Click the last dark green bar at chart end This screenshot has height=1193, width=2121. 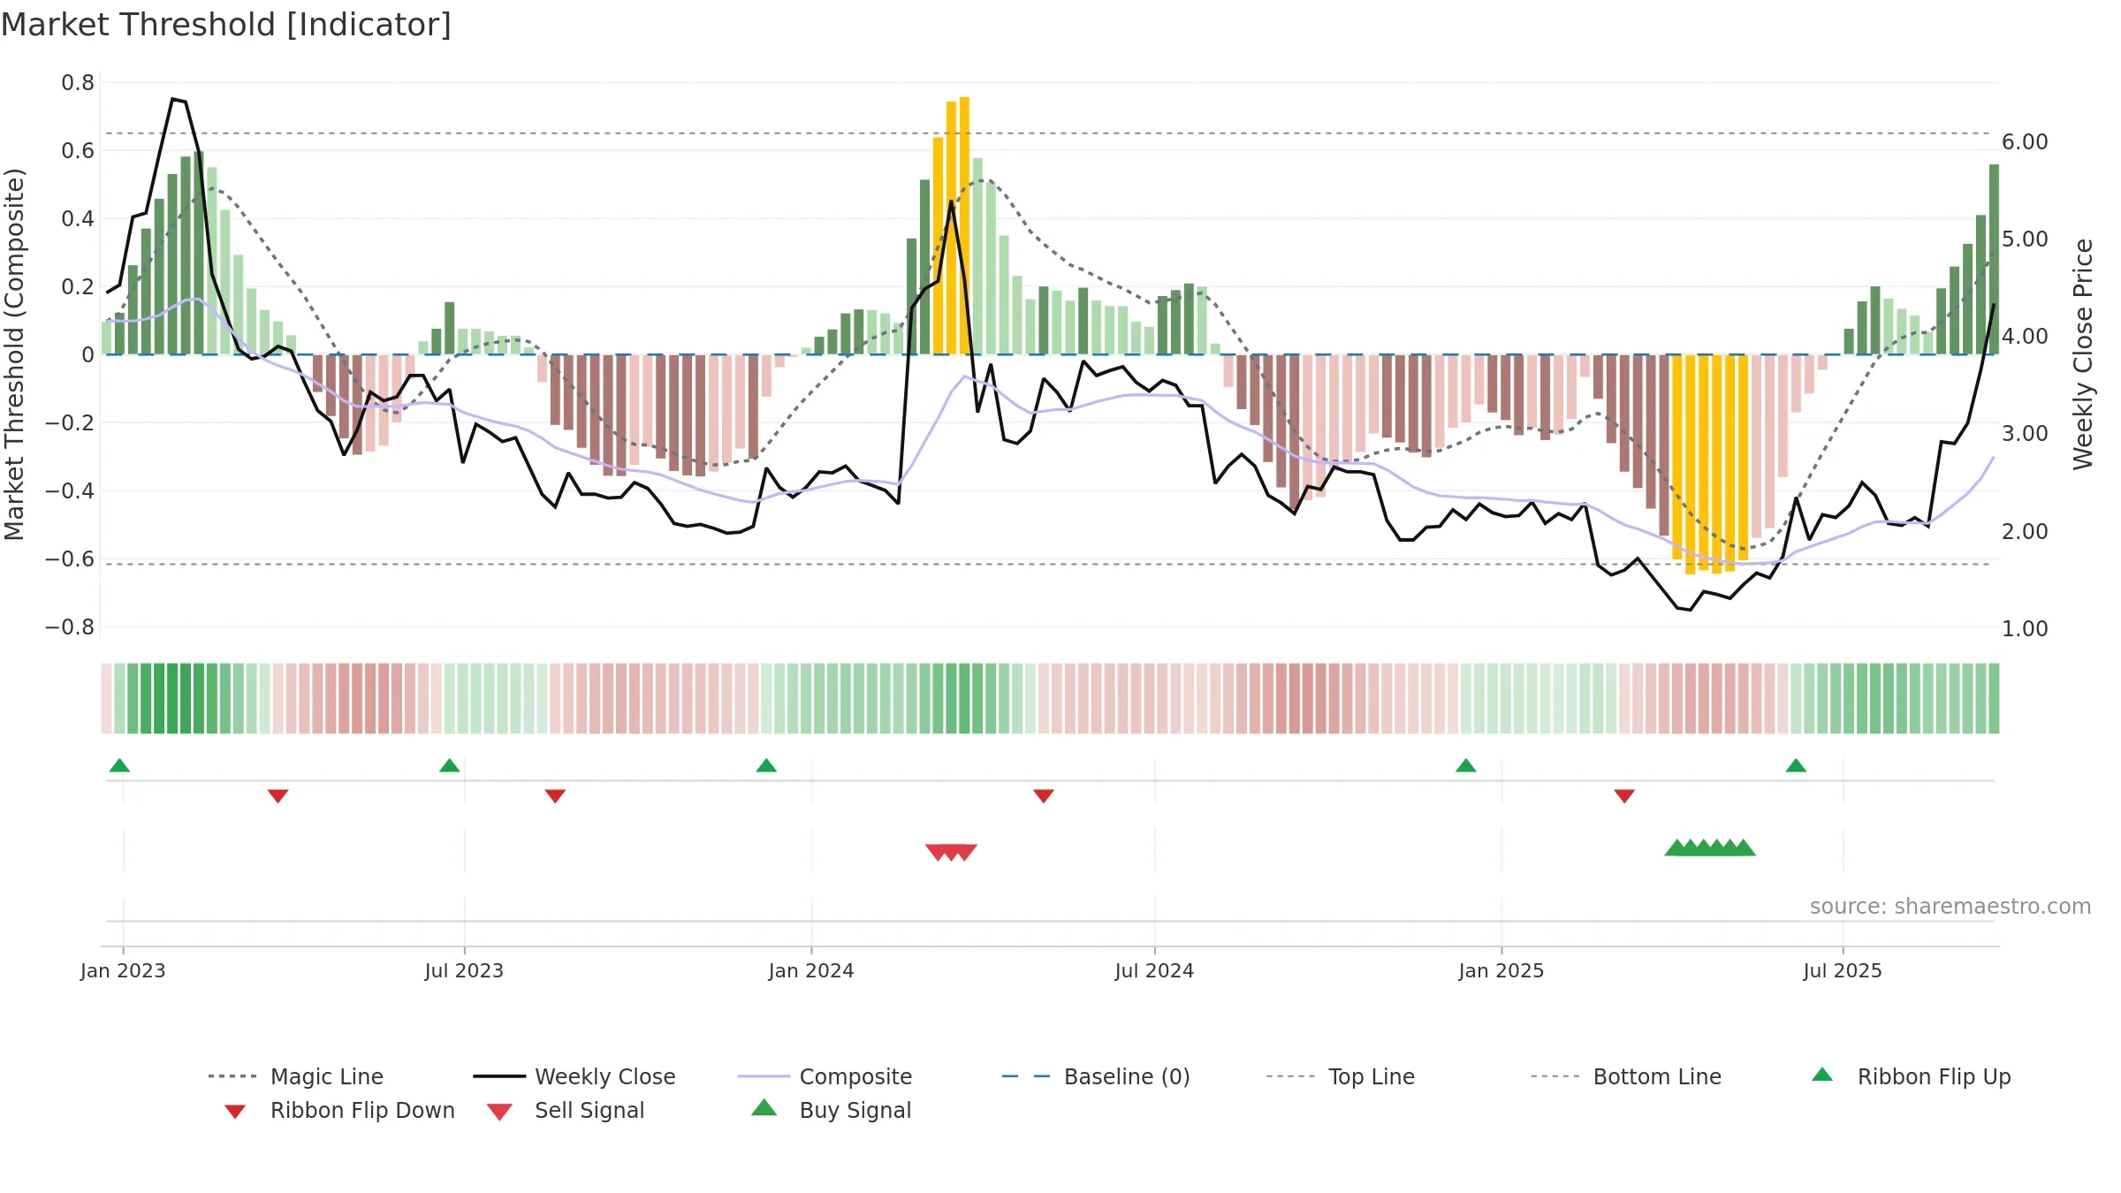tap(1994, 259)
